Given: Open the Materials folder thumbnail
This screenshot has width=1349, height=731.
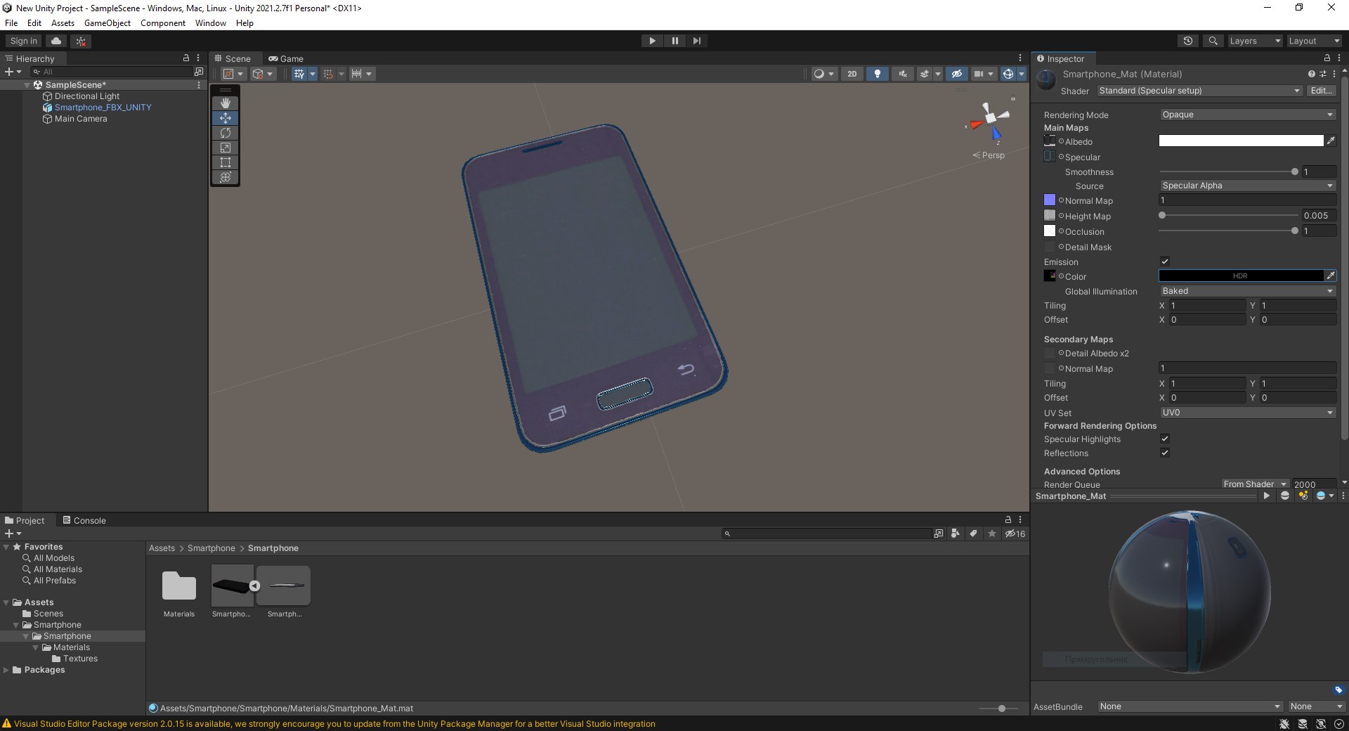Looking at the screenshot, I should pos(179,586).
